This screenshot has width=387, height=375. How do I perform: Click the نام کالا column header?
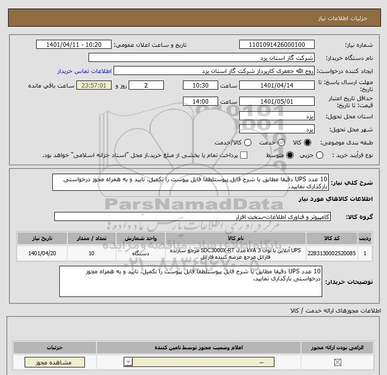click(x=235, y=238)
